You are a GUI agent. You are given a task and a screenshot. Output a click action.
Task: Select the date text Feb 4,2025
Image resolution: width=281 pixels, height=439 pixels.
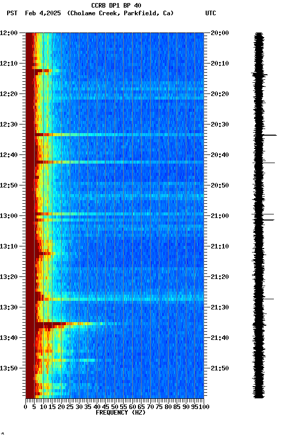(43, 13)
